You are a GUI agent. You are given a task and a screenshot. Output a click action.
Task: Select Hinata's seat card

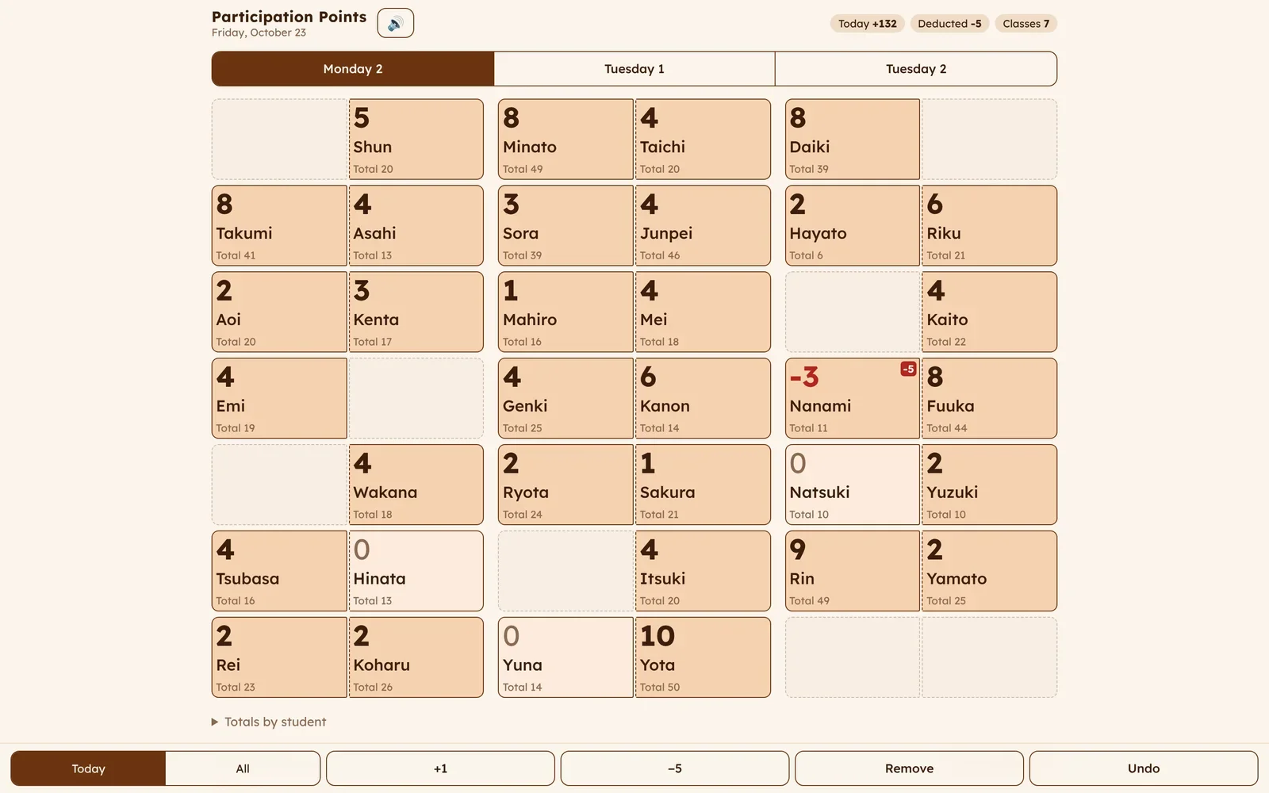coord(416,571)
